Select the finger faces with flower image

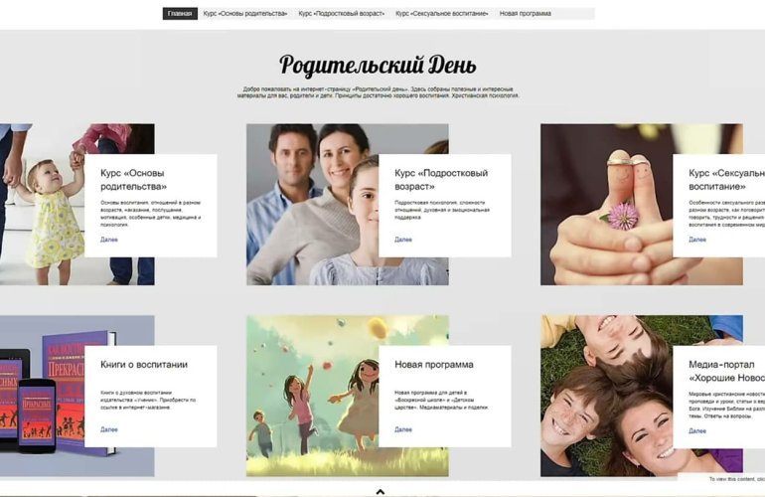click(606, 204)
